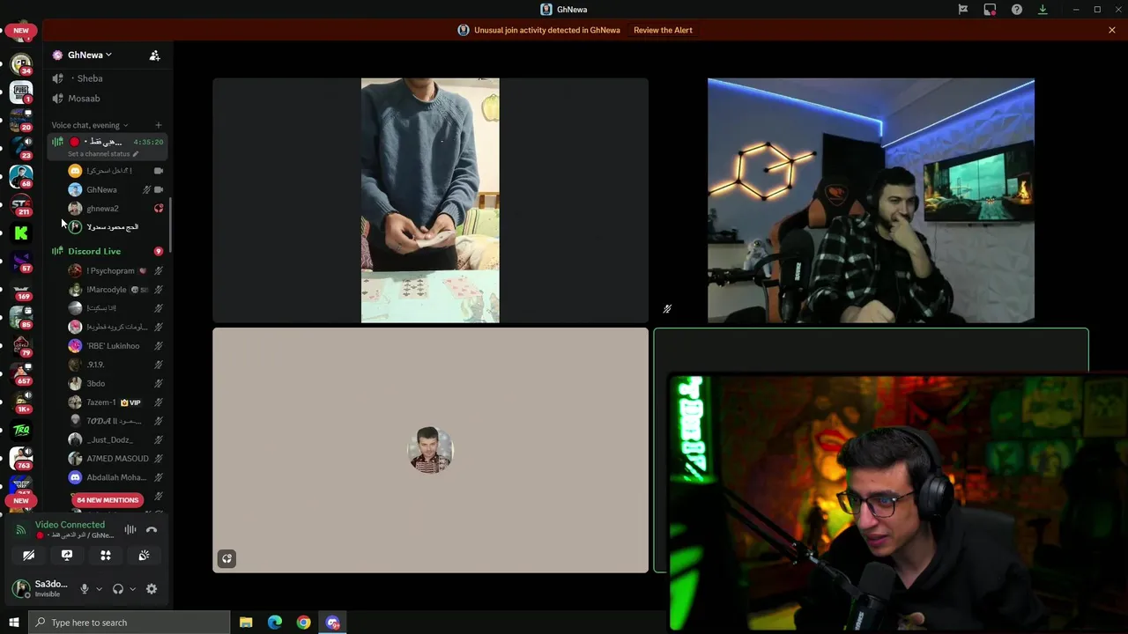Open the green K server icon
The image size is (1128, 634).
21,232
